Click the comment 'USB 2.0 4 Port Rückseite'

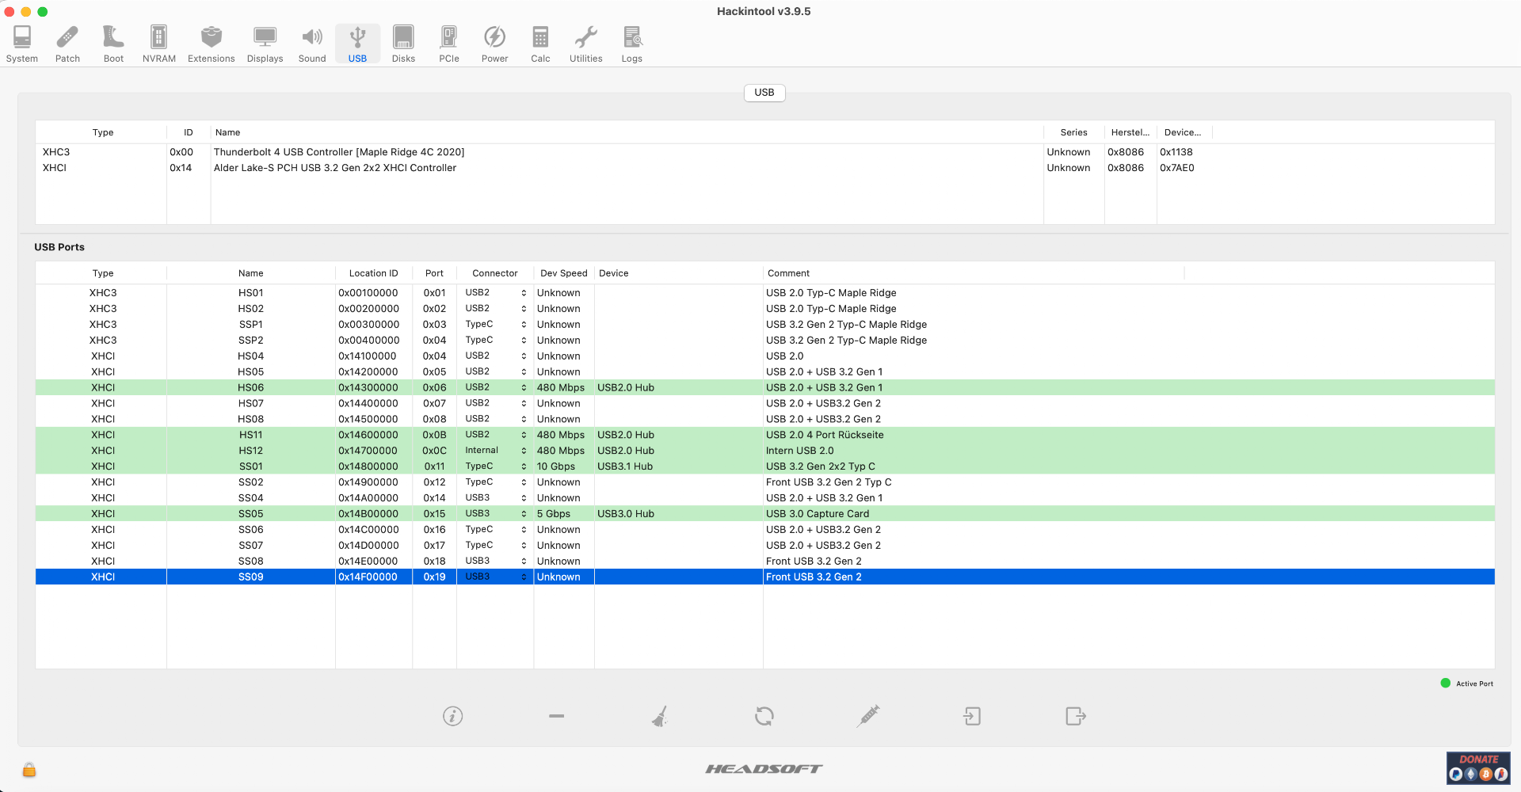click(825, 435)
